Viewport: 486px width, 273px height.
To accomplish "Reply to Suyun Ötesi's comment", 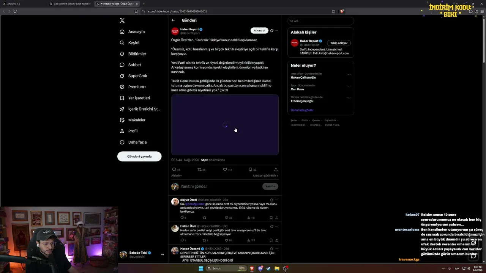I will coord(183,218).
